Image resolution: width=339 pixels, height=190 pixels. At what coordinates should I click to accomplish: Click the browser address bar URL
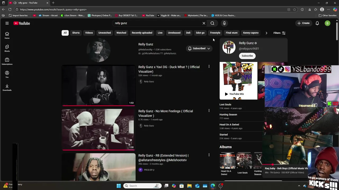pyautogui.click(x=53, y=9)
